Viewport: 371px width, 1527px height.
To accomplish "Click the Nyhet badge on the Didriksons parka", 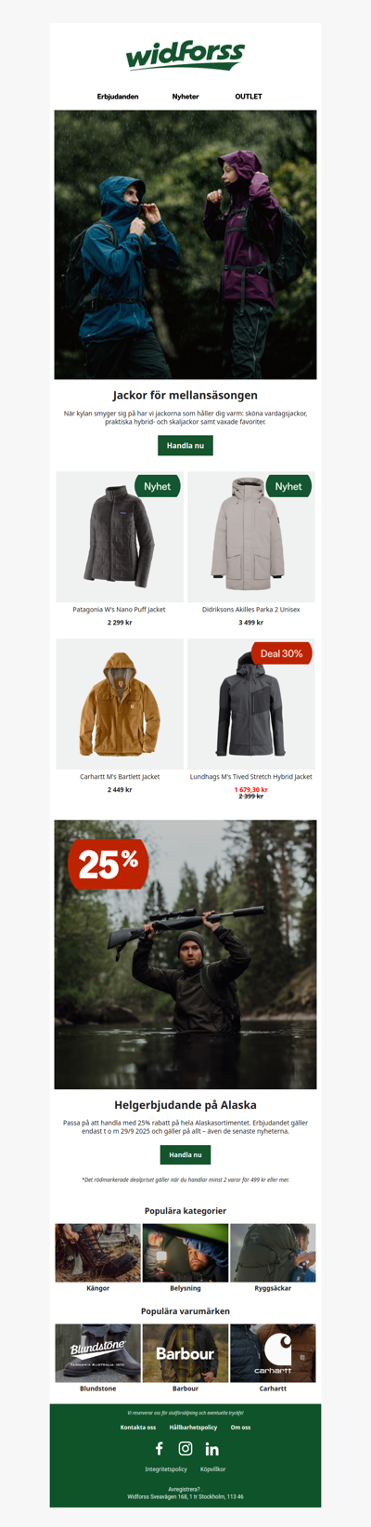I will [289, 486].
